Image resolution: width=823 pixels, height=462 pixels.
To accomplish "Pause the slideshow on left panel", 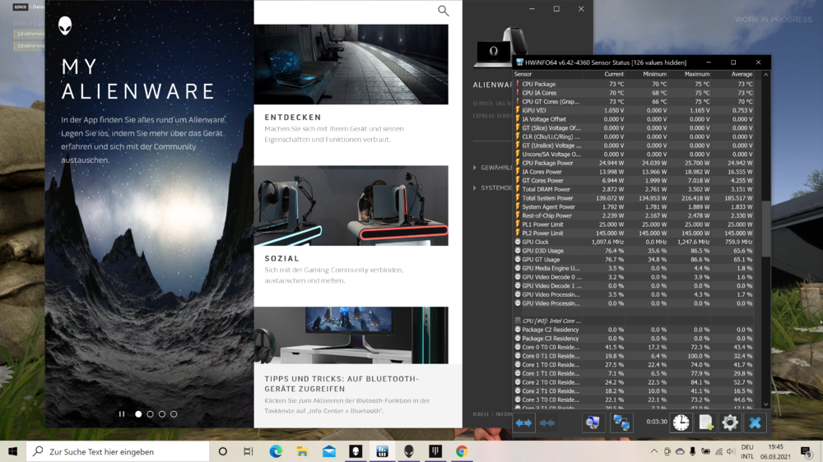I will click(122, 414).
